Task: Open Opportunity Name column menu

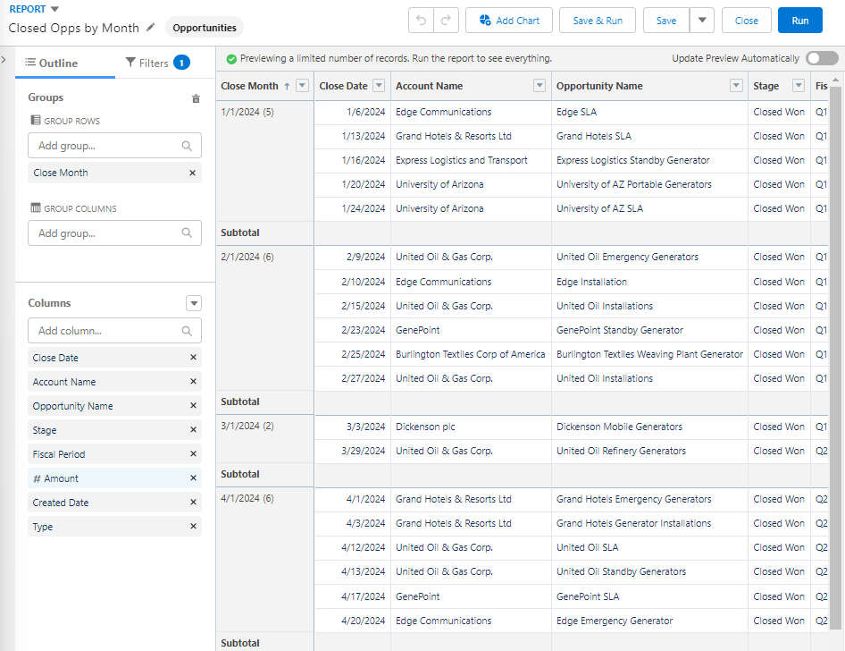Action: [x=736, y=86]
